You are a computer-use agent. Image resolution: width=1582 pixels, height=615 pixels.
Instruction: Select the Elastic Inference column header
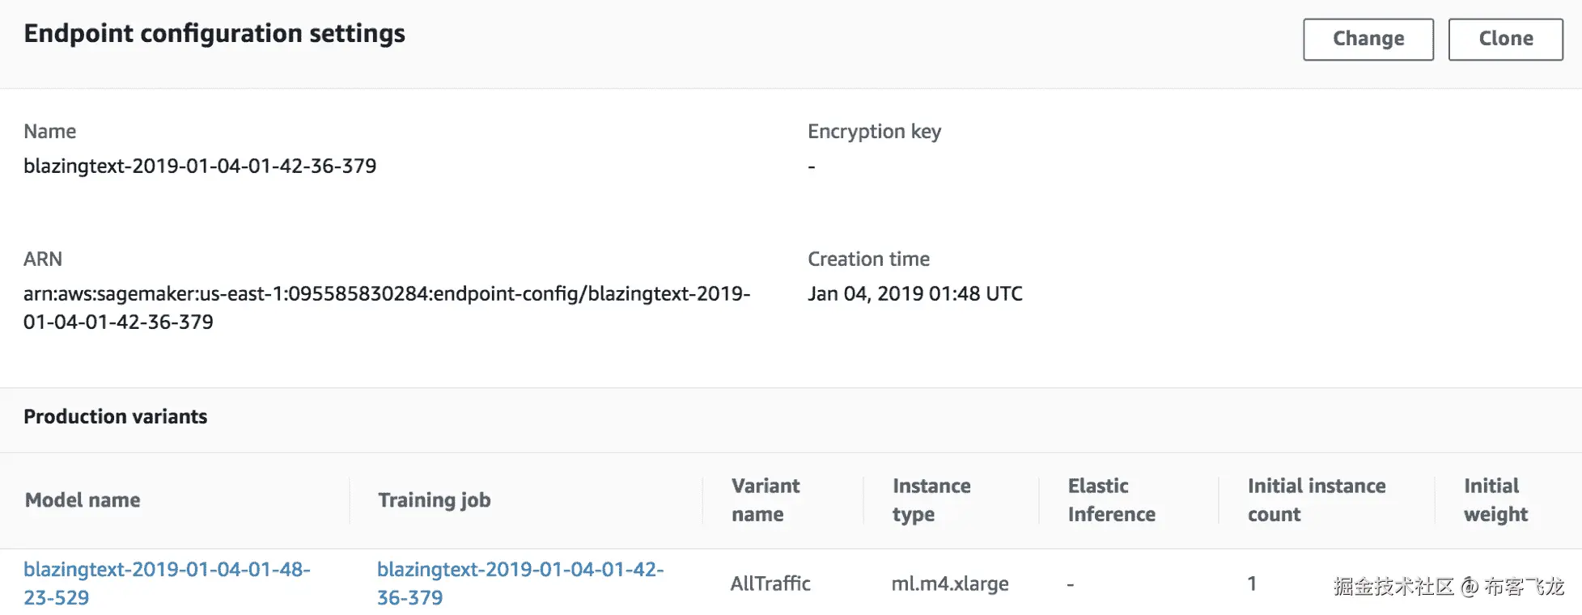(1111, 500)
